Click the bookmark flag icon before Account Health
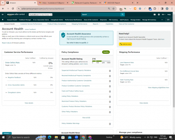Screen dimensions: 175x140 (x=3, y=20)
